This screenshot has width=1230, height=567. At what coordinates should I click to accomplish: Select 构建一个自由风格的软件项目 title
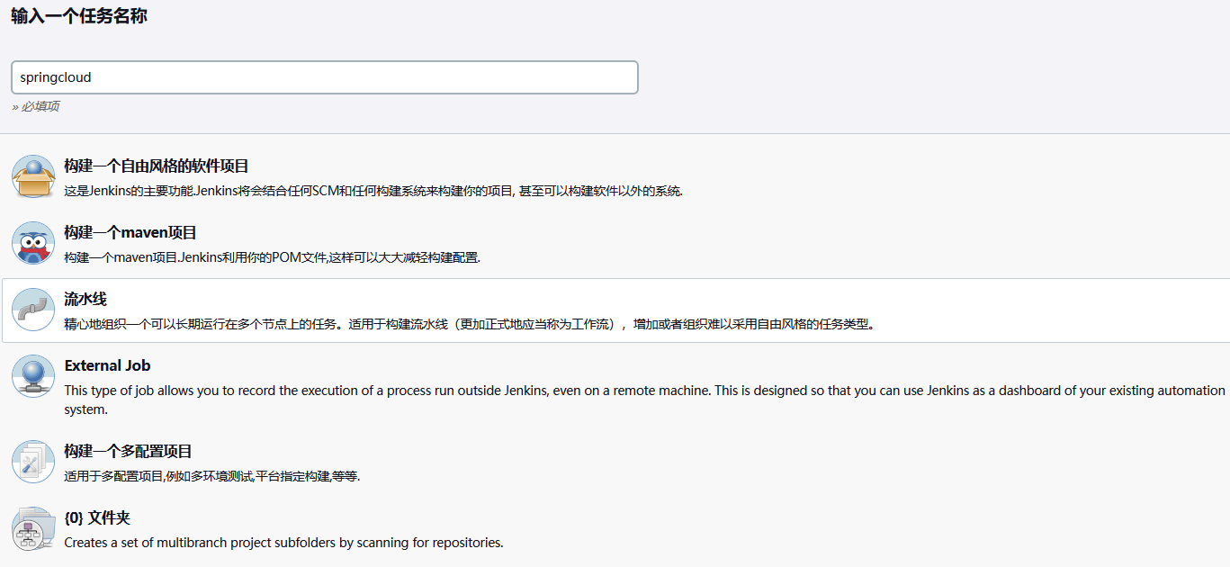157,166
